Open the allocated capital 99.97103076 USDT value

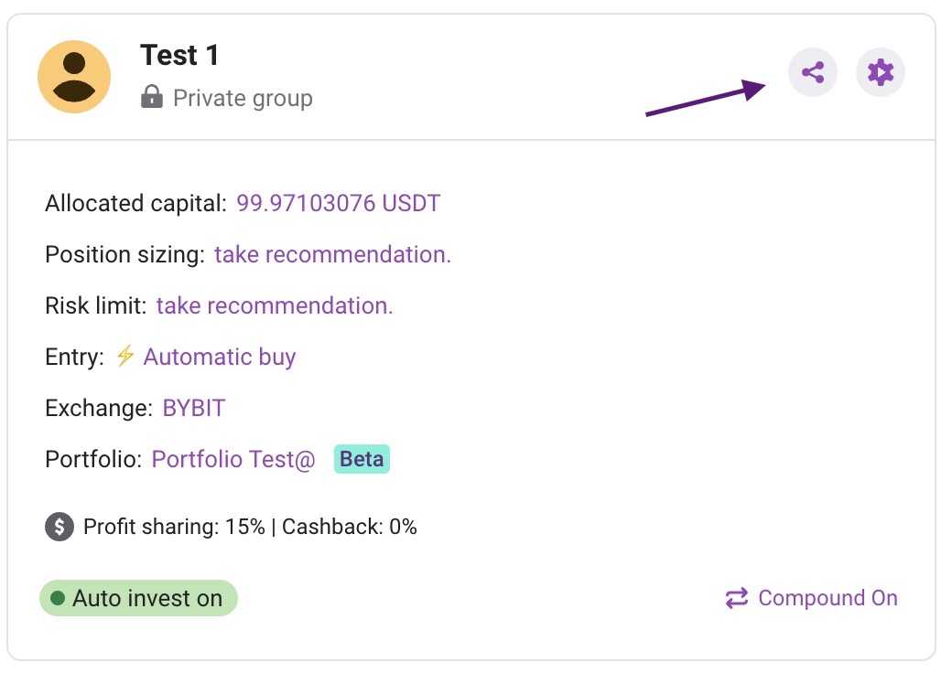click(339, 203)
